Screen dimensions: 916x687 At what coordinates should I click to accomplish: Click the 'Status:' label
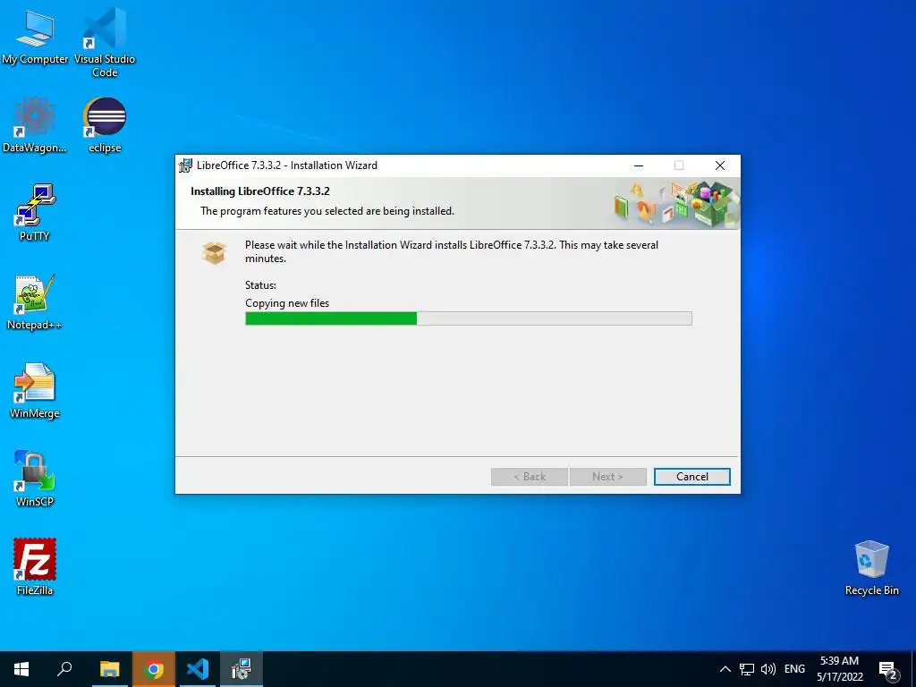point(260,285)
